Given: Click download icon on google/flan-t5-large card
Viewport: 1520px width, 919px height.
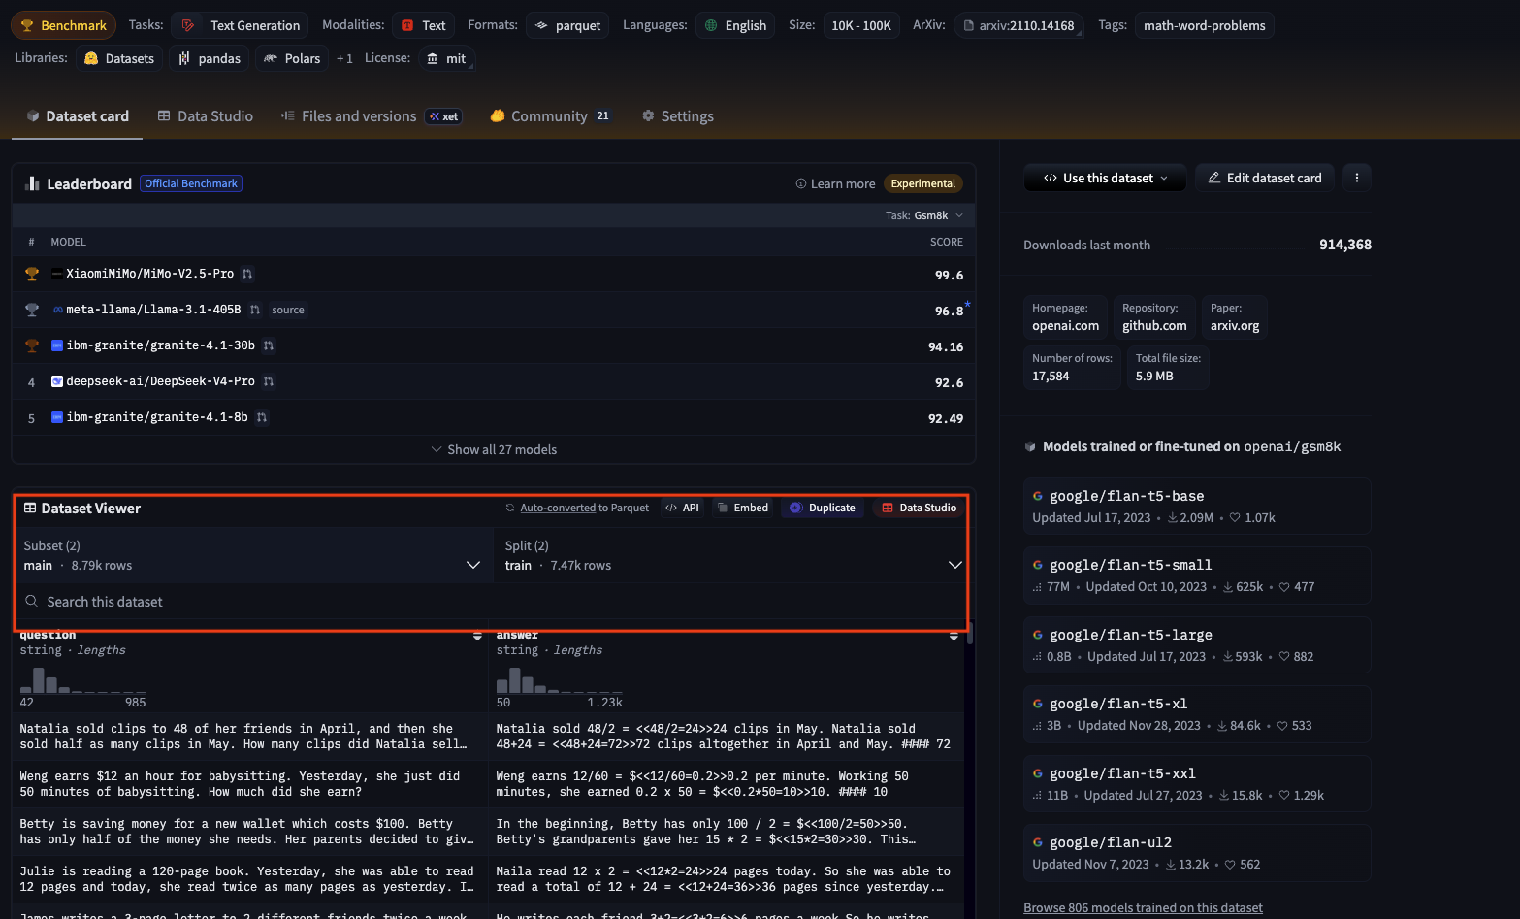Looking at the screenshot, I should 1228,656.
